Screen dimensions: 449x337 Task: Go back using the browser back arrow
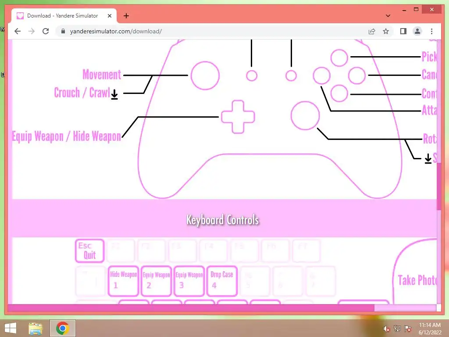point(18,31)
